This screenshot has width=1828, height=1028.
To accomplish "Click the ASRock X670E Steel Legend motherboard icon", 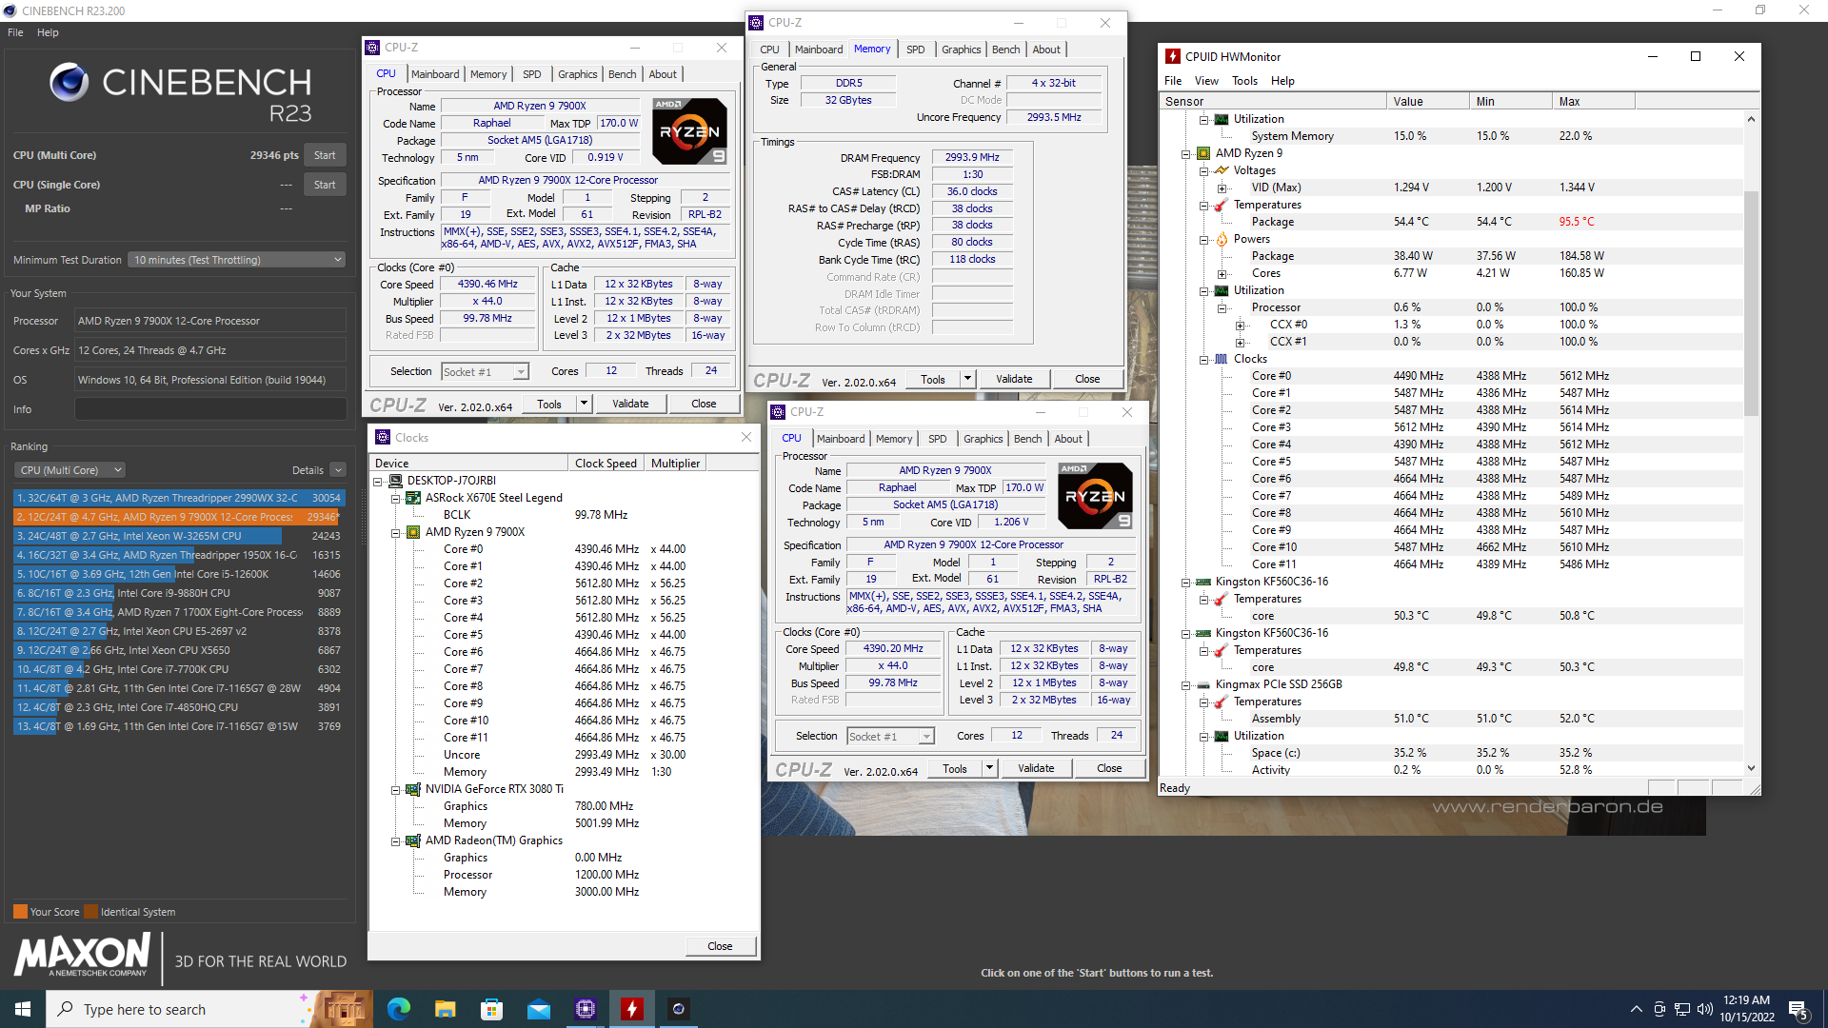I will 413,498.
